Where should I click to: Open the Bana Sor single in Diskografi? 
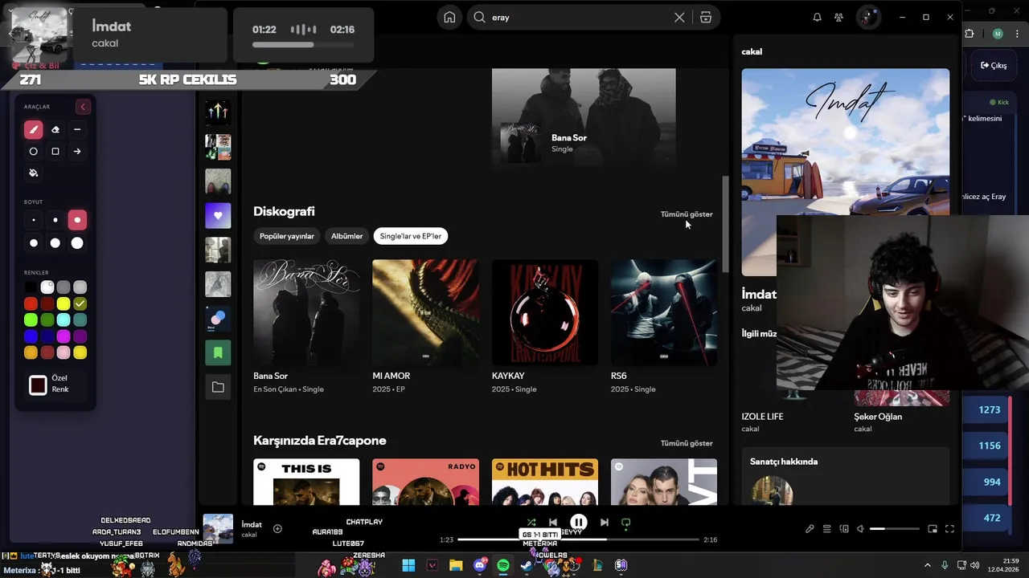pos(306,312)
